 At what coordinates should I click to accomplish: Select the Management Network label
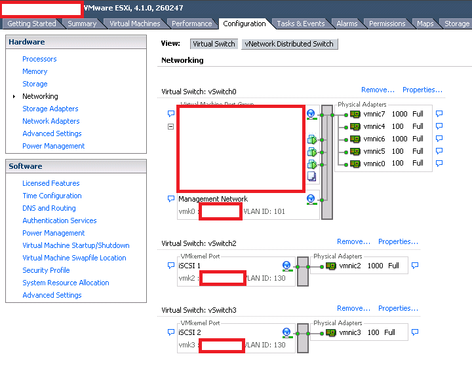click(x=213, y=199)
